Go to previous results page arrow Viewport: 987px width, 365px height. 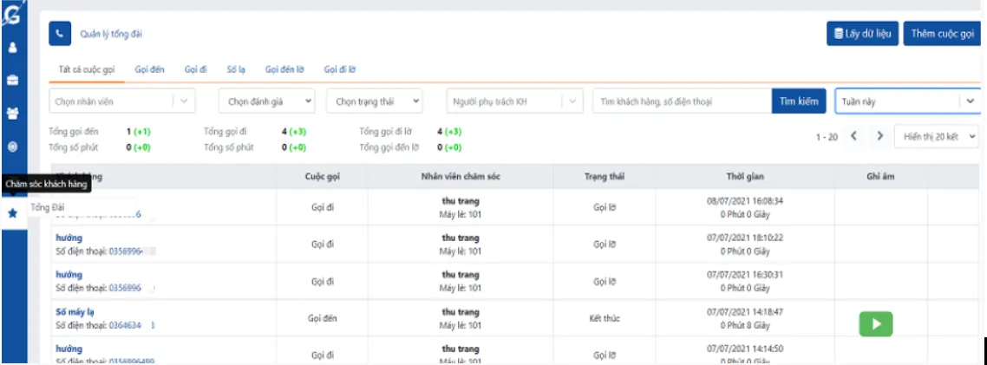point(853,136)
